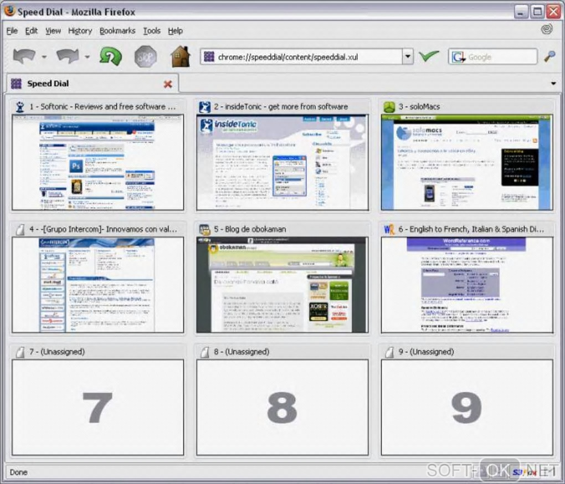565x484 pixels.
Task: Open the History menu
Action: coord(80,31)
